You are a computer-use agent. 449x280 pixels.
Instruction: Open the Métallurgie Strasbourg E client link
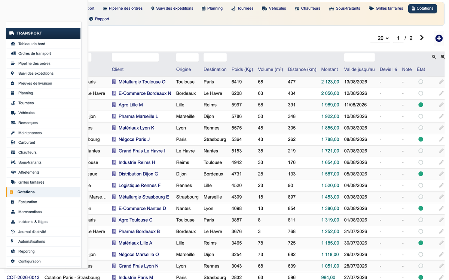click(144, 197)
